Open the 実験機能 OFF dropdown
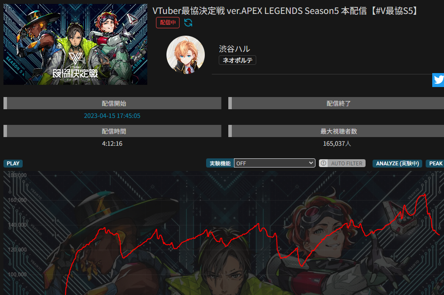444x295 pixels. 275,163
